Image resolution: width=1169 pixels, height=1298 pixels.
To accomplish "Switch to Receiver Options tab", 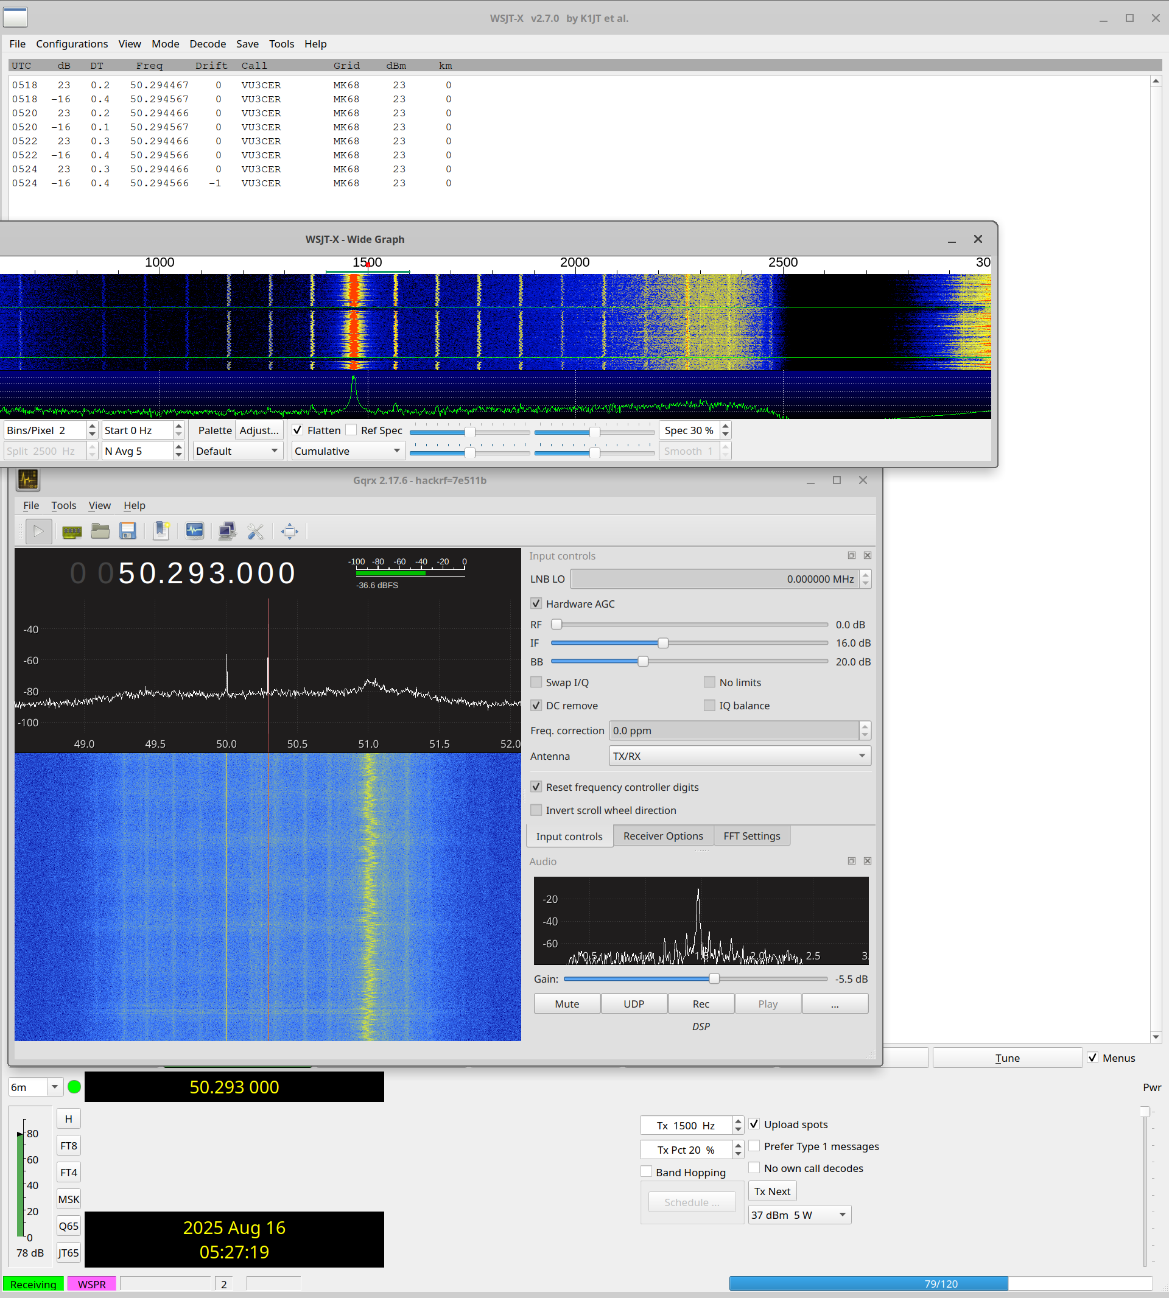I will pos(663,835).
